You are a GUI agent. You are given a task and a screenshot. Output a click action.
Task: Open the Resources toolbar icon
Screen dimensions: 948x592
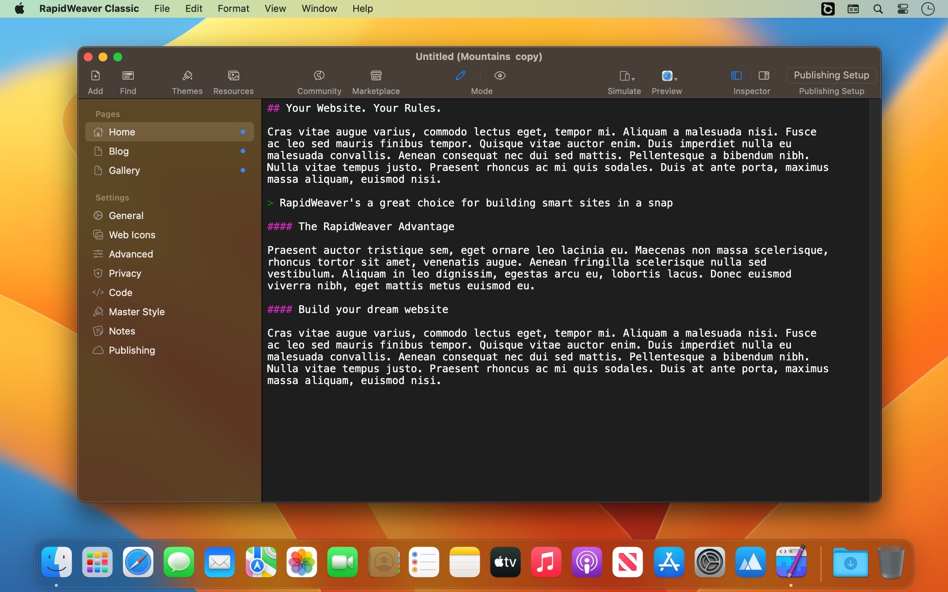click(233, 75)
